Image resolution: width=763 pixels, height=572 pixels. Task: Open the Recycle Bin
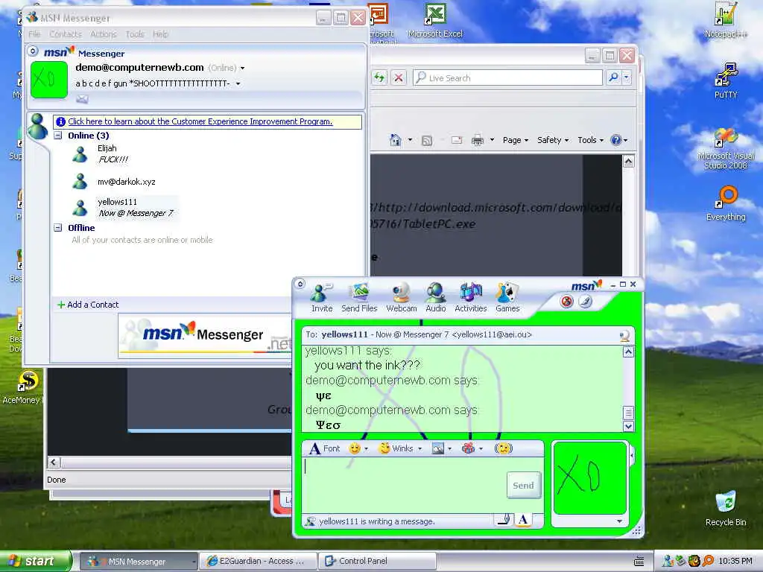click(x=726, y=508)
